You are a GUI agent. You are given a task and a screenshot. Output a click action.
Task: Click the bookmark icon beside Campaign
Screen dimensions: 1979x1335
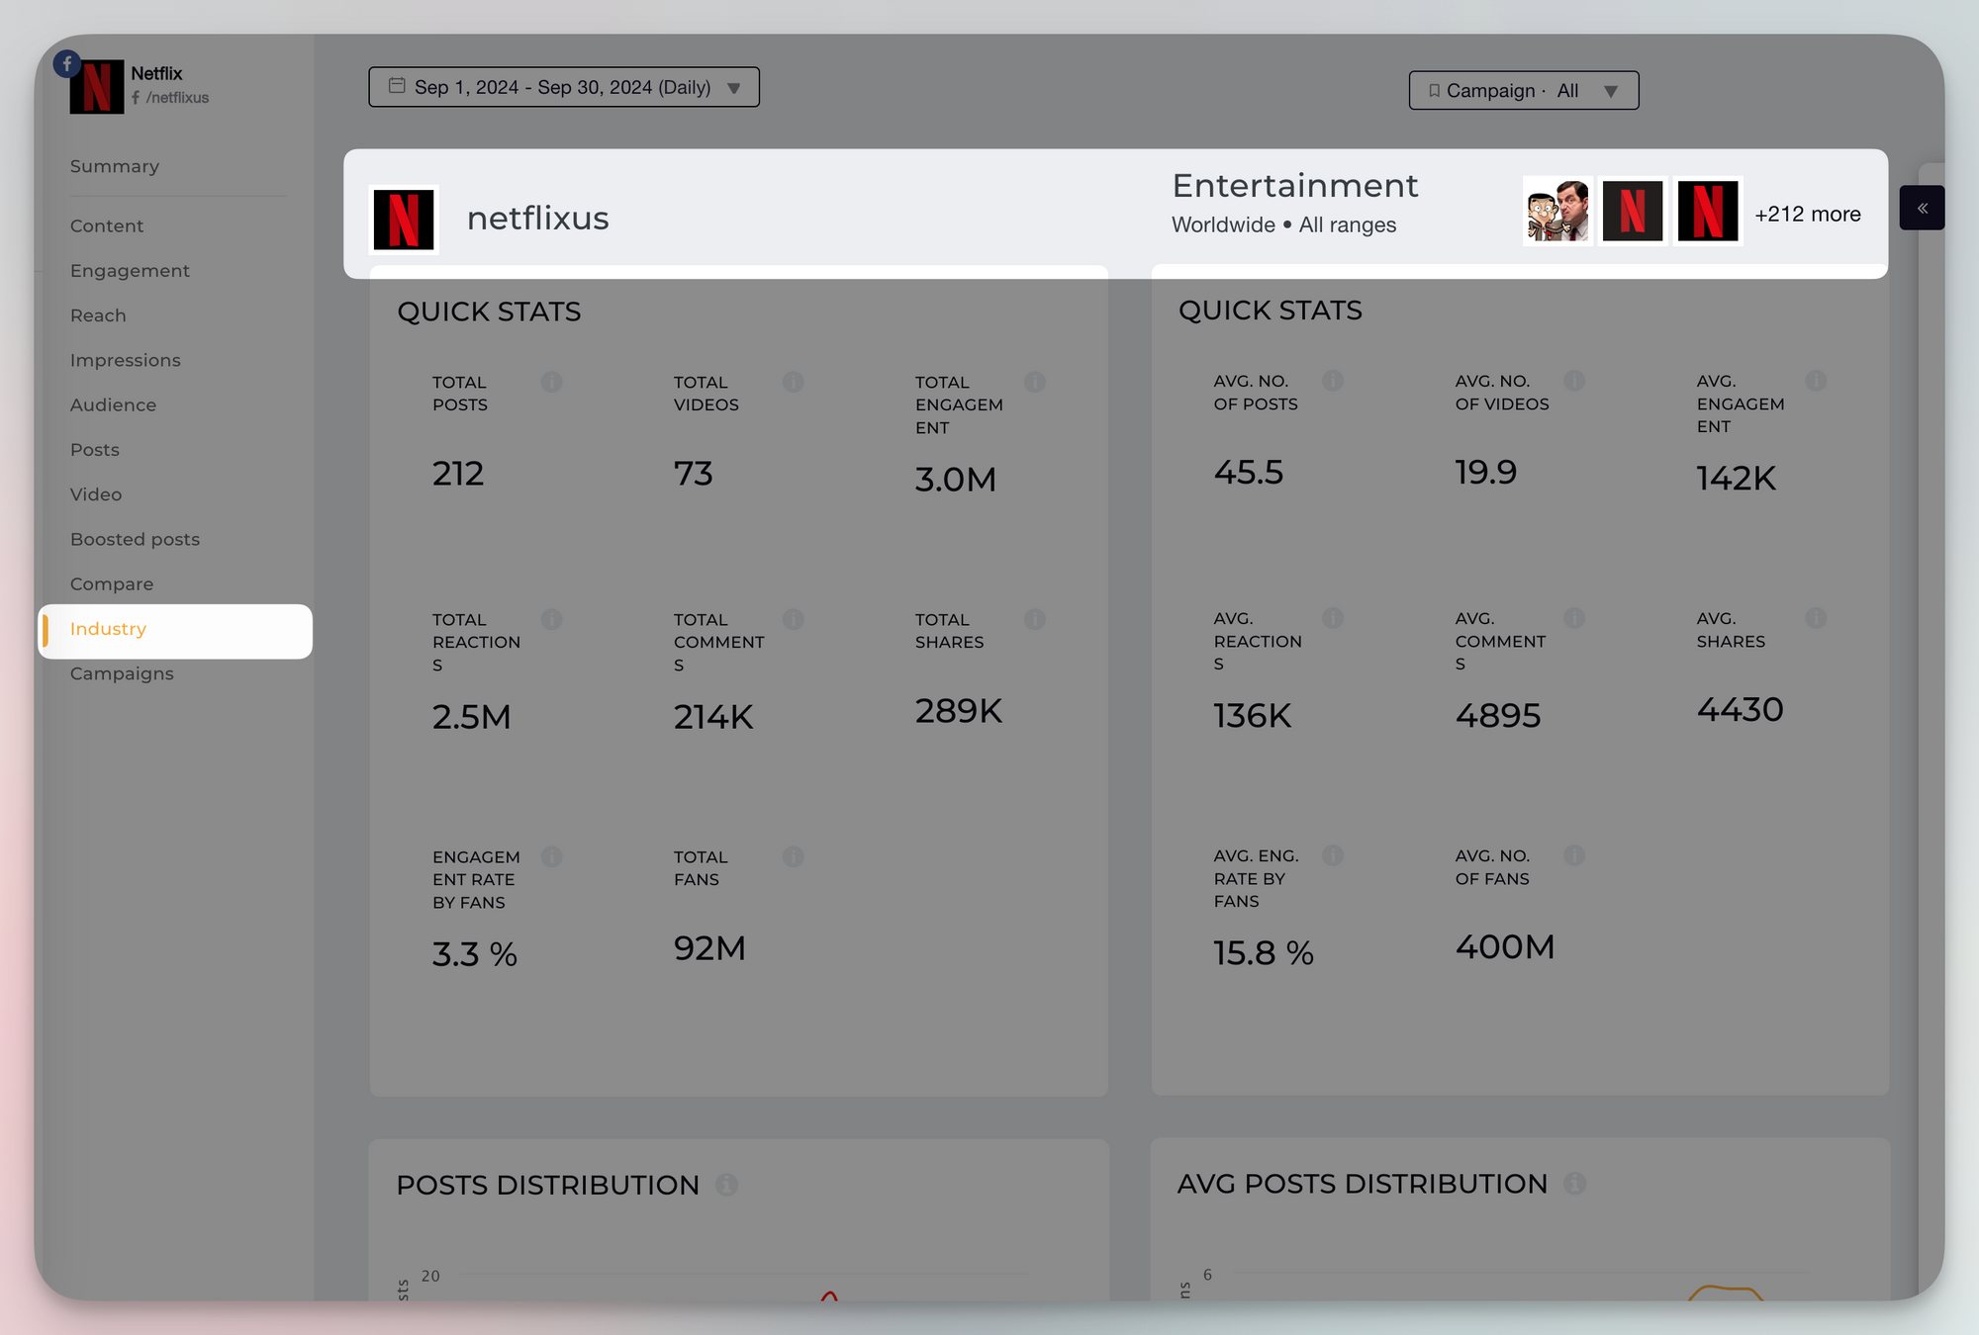click(x=1434, y=91)
